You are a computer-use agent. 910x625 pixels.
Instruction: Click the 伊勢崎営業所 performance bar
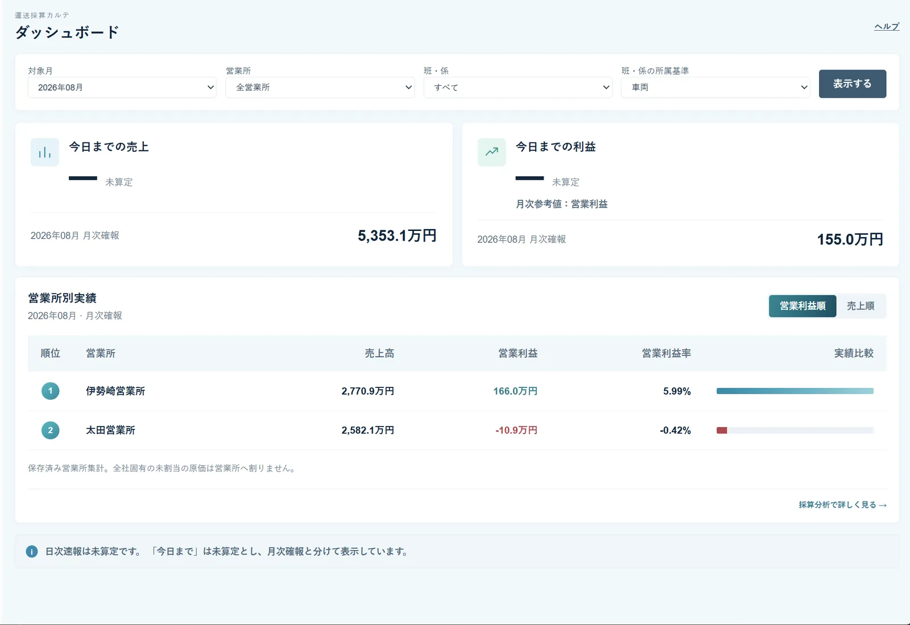795,391
